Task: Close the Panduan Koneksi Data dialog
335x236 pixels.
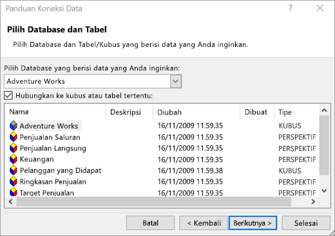Action: 320,8
